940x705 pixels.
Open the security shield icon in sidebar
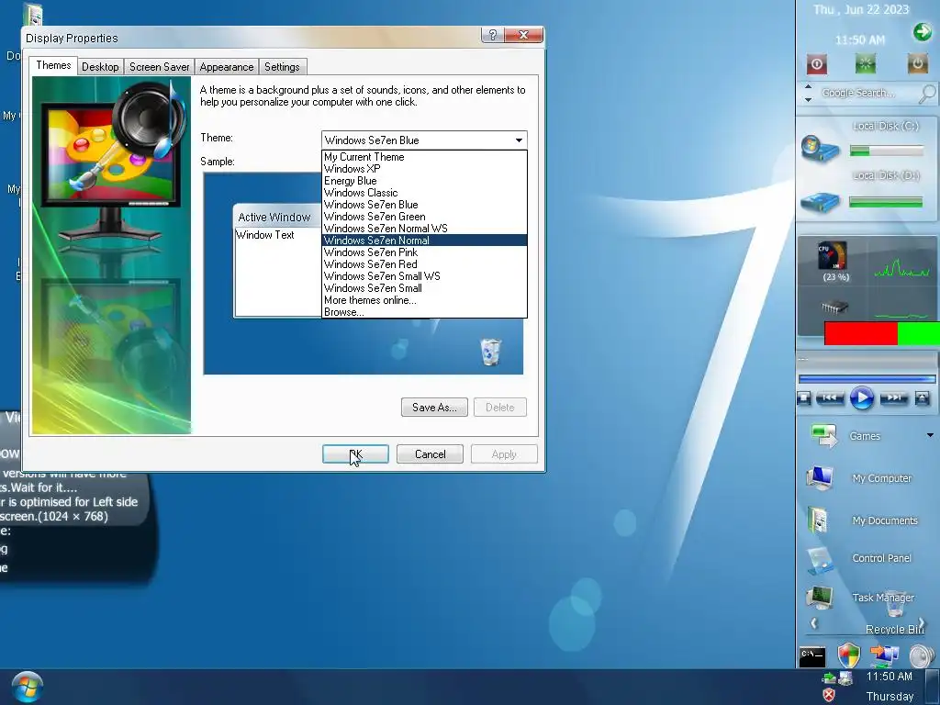coord(849,655)
